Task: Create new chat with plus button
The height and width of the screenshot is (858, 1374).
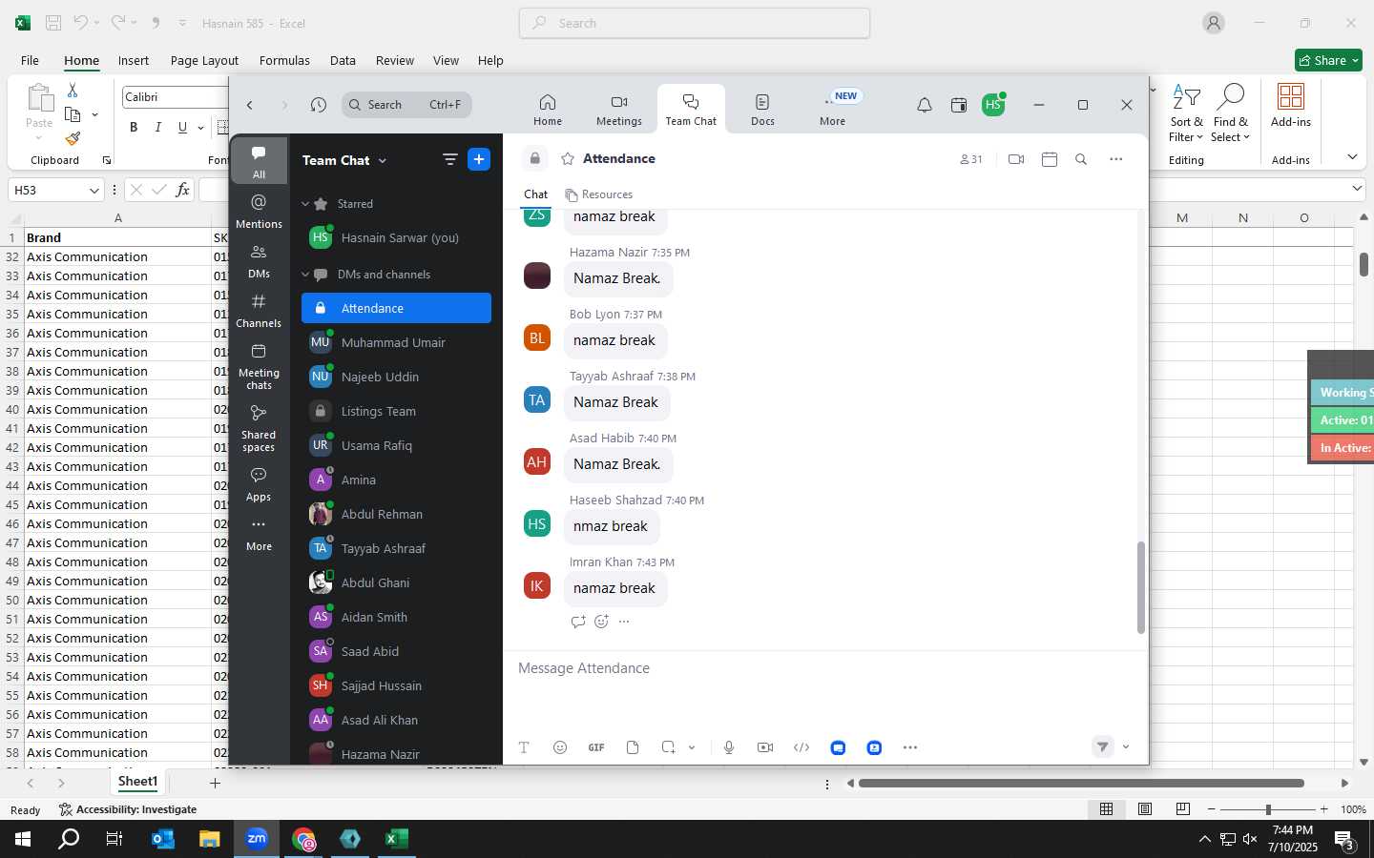Action: (x=479, y=159)
